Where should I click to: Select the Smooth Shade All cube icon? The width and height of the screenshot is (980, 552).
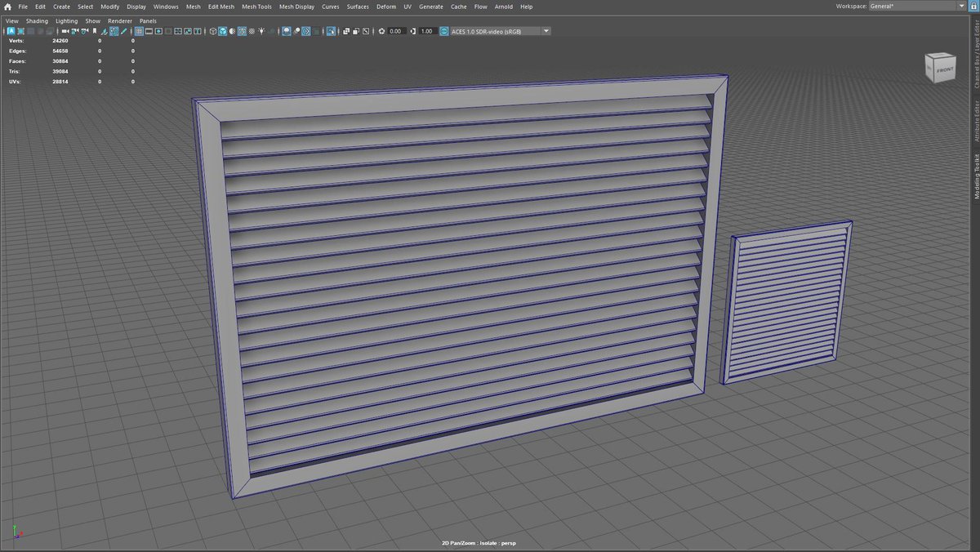[223, 31]
